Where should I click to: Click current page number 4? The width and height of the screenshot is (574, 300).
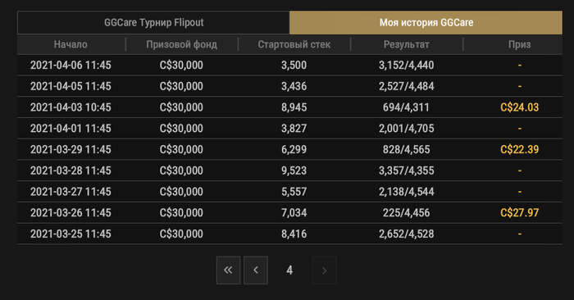click(x=289, y=270)
